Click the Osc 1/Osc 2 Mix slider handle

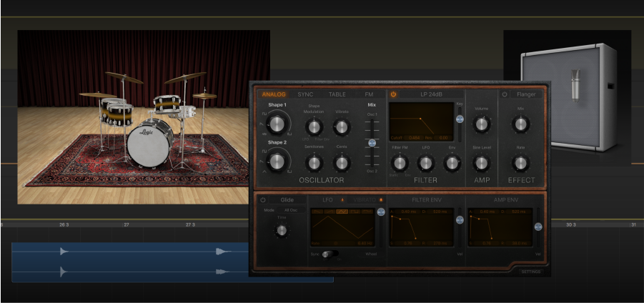(372, 143)
